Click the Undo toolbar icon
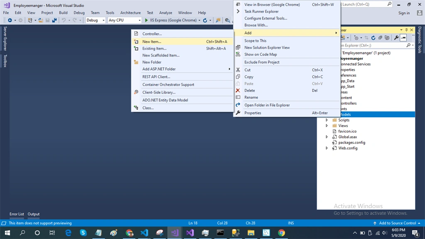This screenshot has height=239, width=425. pyautogui.click(x=64, y=20)
